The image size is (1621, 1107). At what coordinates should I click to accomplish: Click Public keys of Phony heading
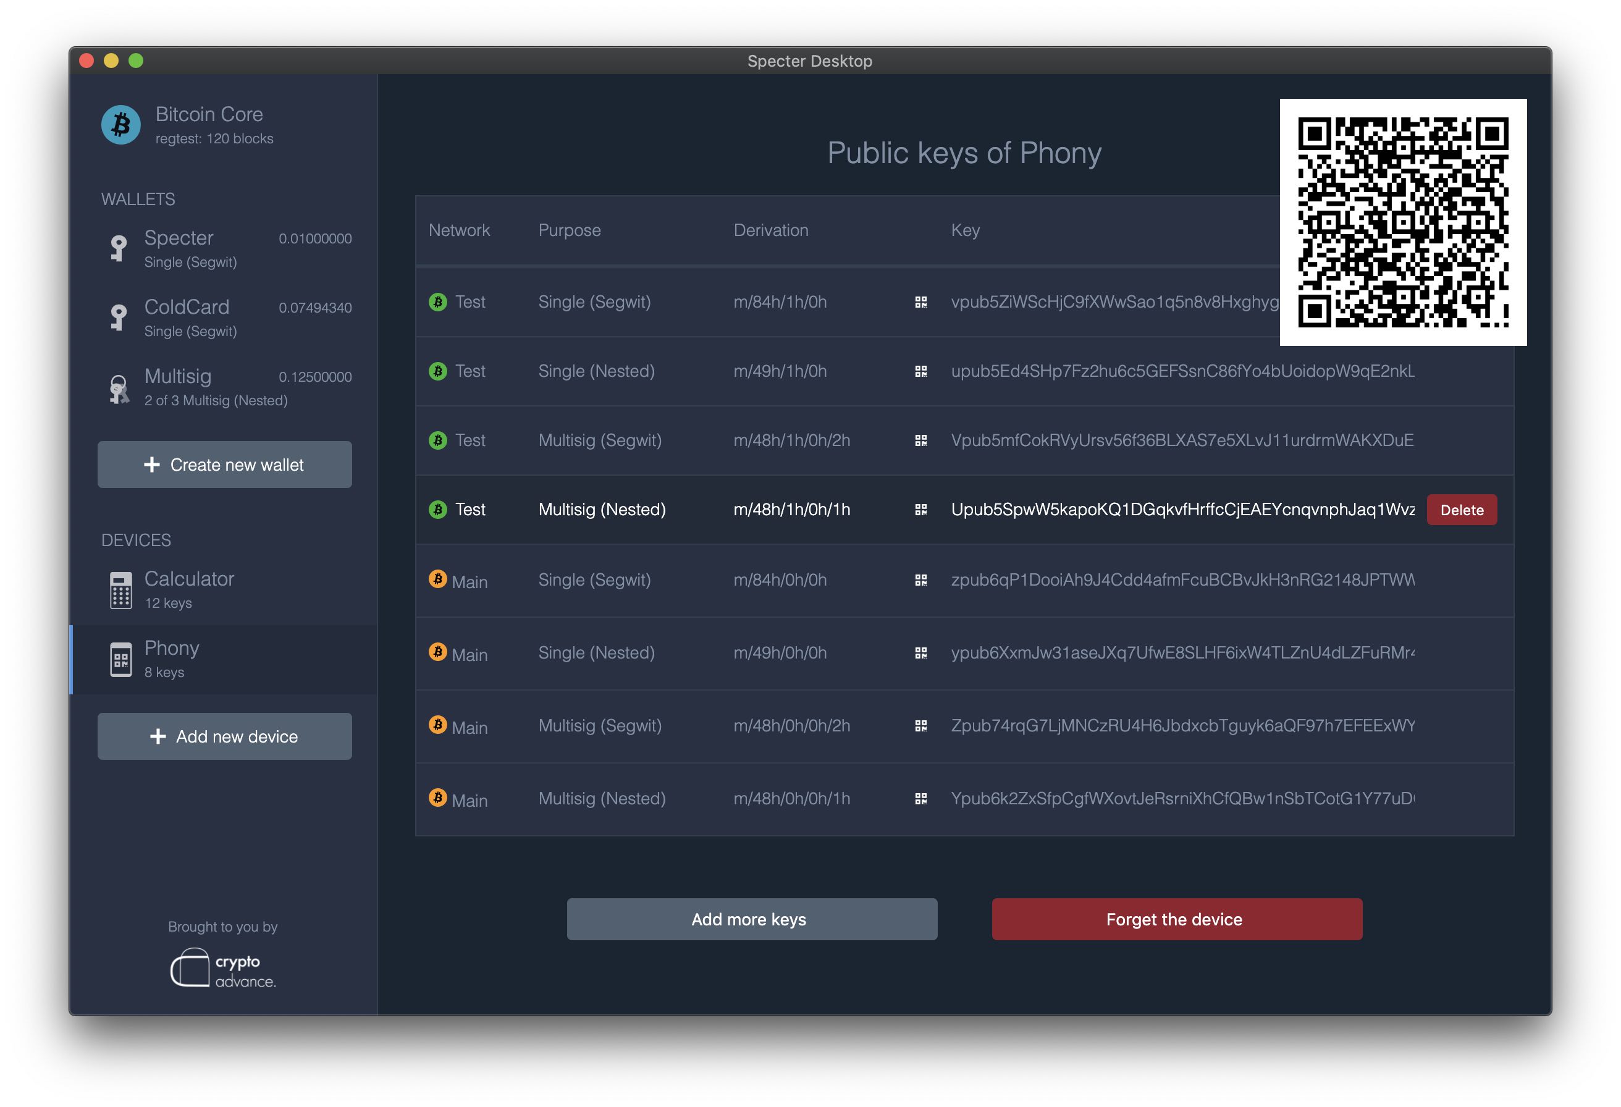(964, 153)
